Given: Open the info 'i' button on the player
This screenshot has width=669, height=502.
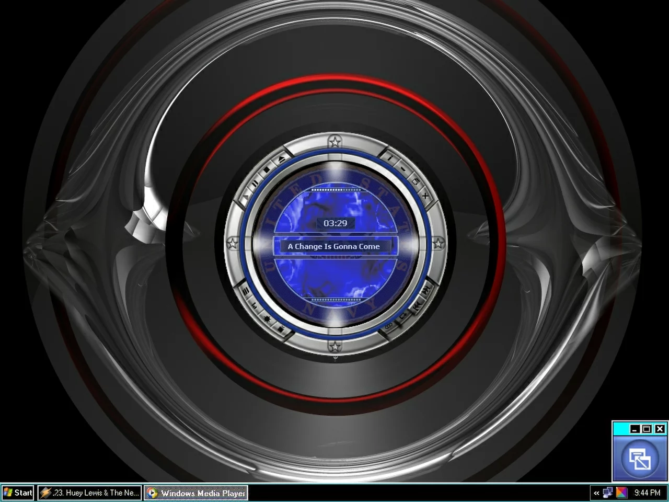Looking at the screenshot, I should (x=389, y=157).
